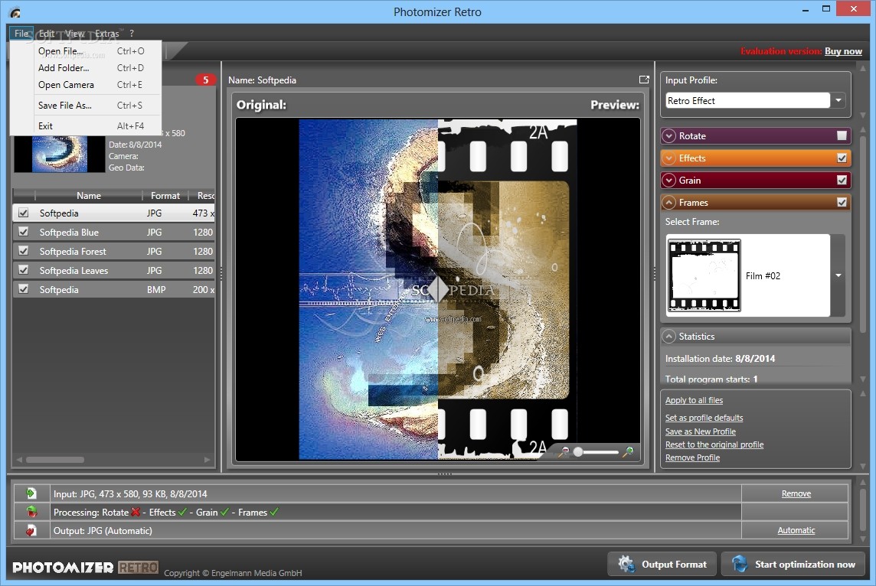The image size is (876, 586).
Task: Select Save File As... menu entry
Action: coord(86,105)
